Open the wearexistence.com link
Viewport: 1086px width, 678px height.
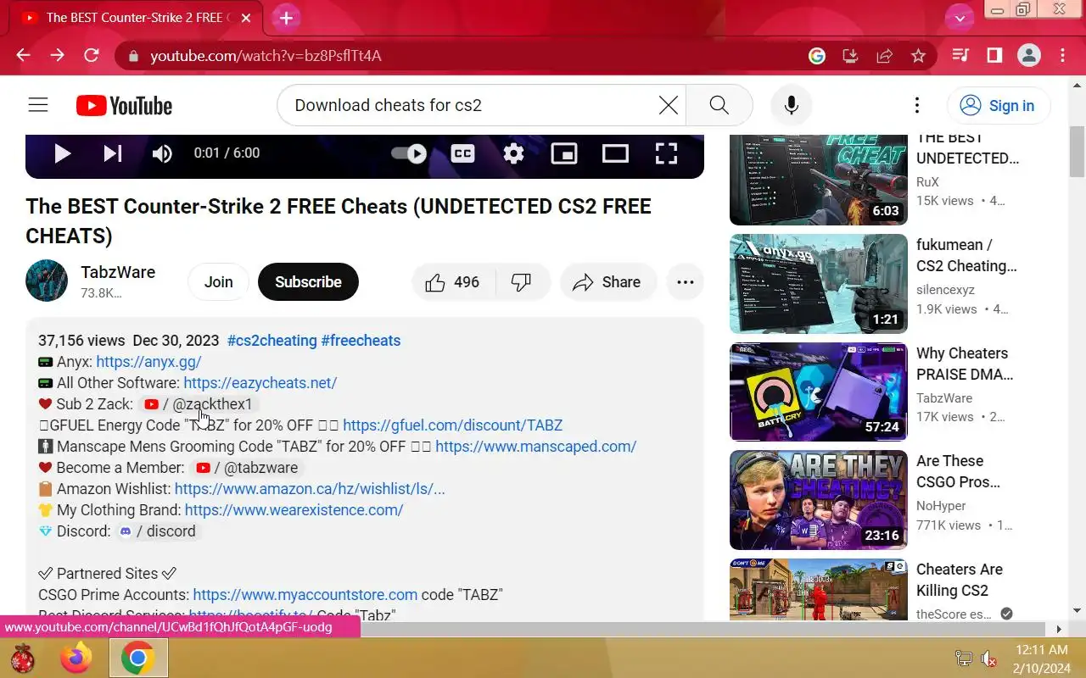(294, 510)
